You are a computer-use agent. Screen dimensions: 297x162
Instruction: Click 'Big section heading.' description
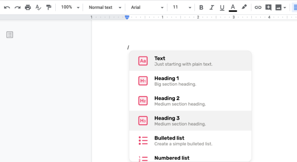(175, 84)
